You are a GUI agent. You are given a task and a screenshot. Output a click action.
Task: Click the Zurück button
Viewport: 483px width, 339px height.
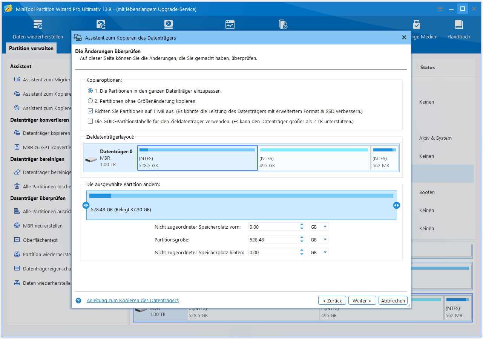[x=332, y=301]
